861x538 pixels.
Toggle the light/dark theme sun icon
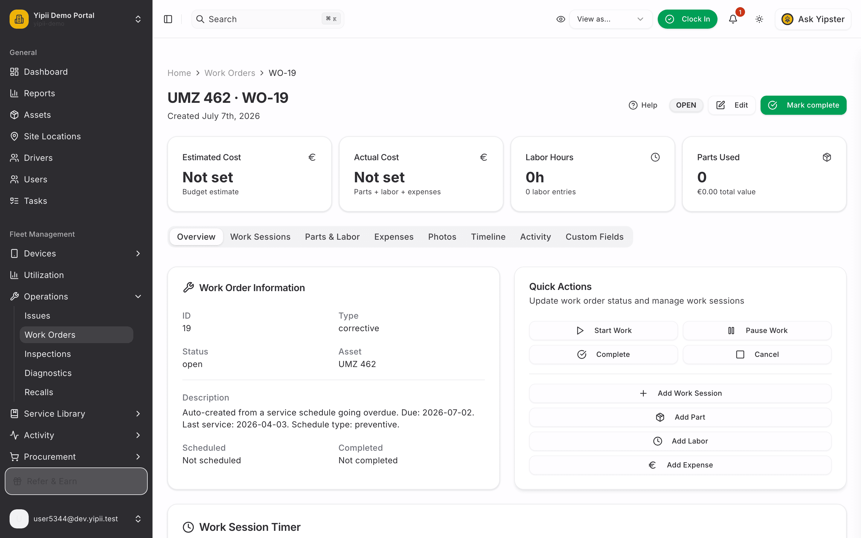759,19
